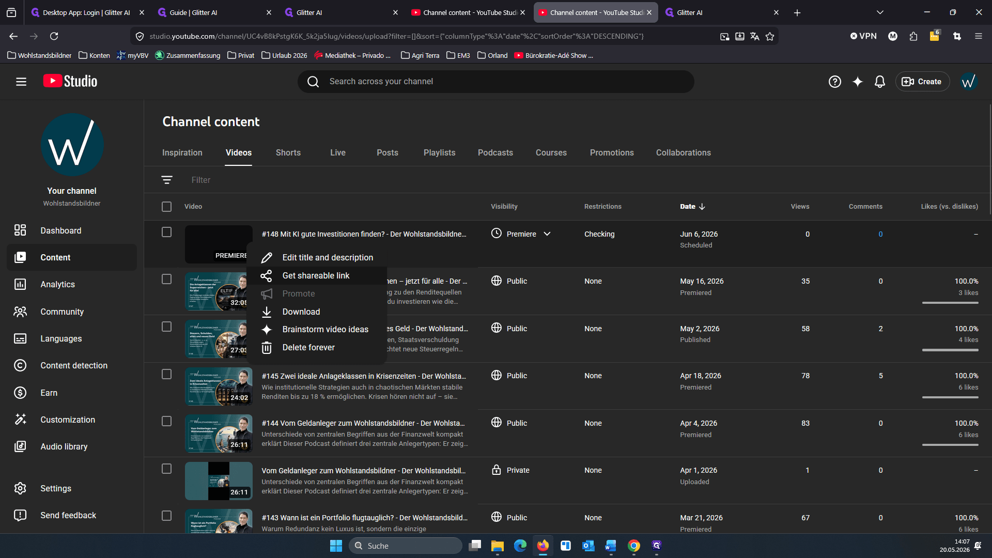Switch to the Playlists tab
Screen dimensions: 992x558
click(439, 152)
